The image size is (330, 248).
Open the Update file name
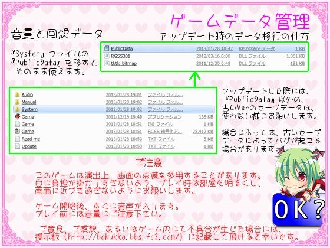coord(29,146)
